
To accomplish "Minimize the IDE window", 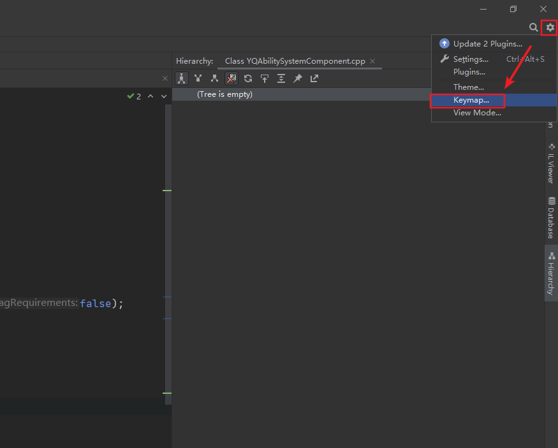I will (483, 9).
